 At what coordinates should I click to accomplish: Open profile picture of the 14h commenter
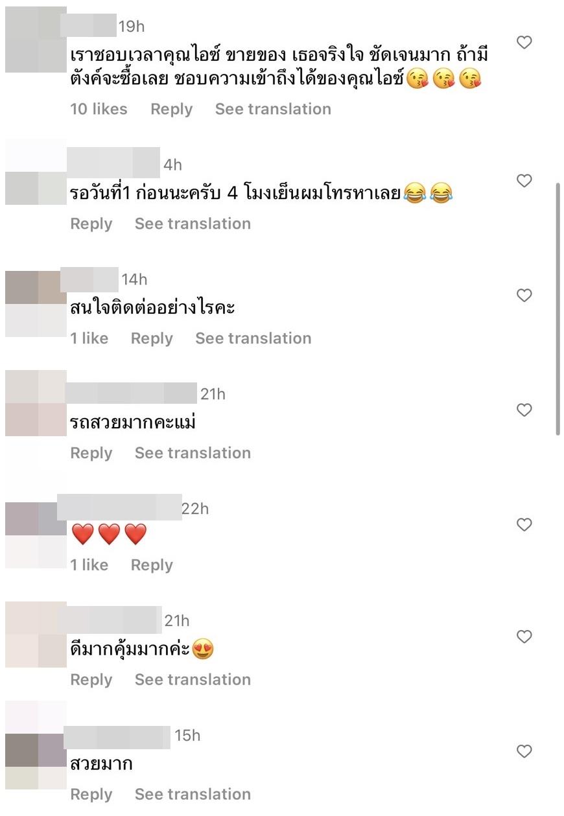pyautogui.click(x=36, y=305)
